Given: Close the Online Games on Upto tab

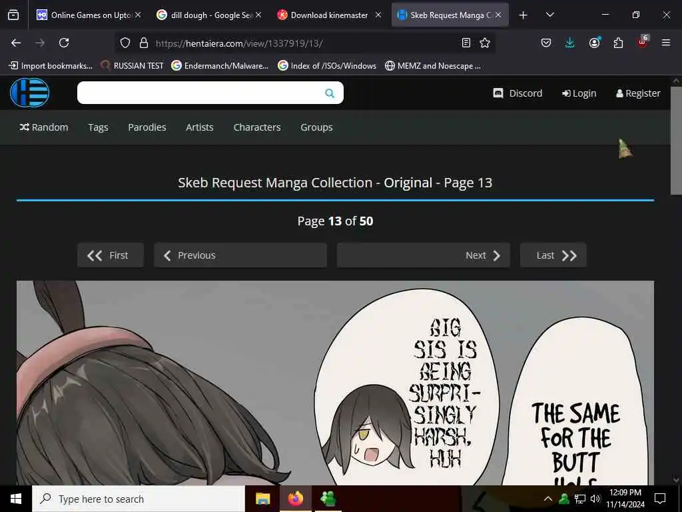Looking at the screenshot, I should [138, 15].
